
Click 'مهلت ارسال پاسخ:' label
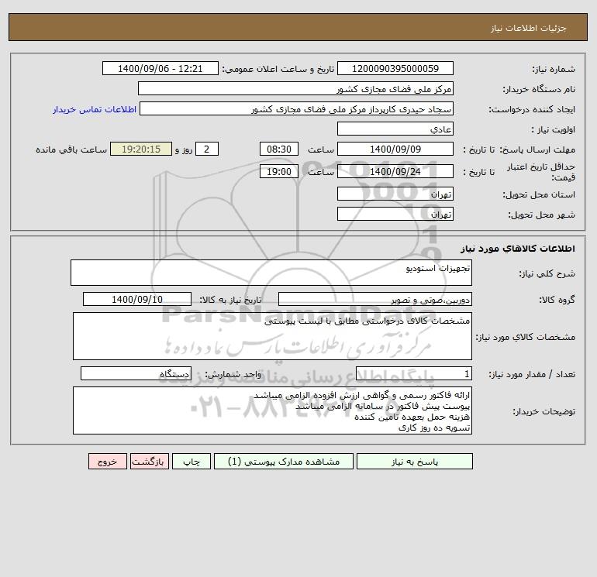(x=537, y=149)
